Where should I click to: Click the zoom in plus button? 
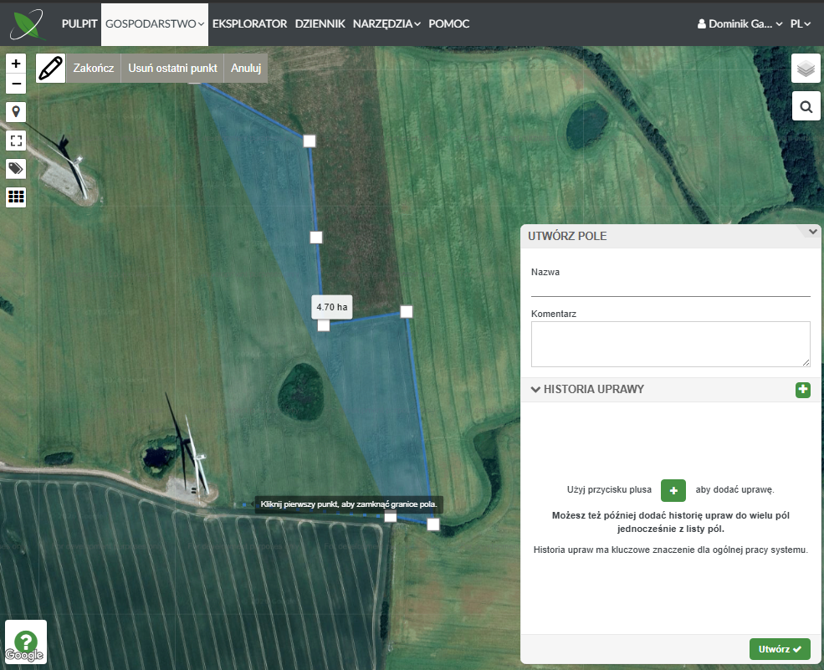click(16, 64)
